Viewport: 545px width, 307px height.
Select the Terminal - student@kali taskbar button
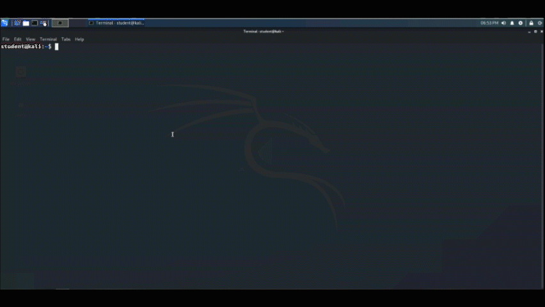coord(116,23)
